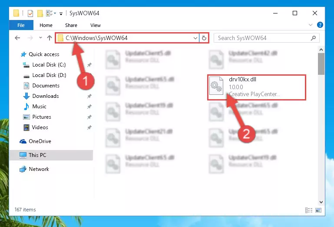Switch to the Share ribbon tab
Viewport: 334px width, 227px height.
[x=71, y=25]
